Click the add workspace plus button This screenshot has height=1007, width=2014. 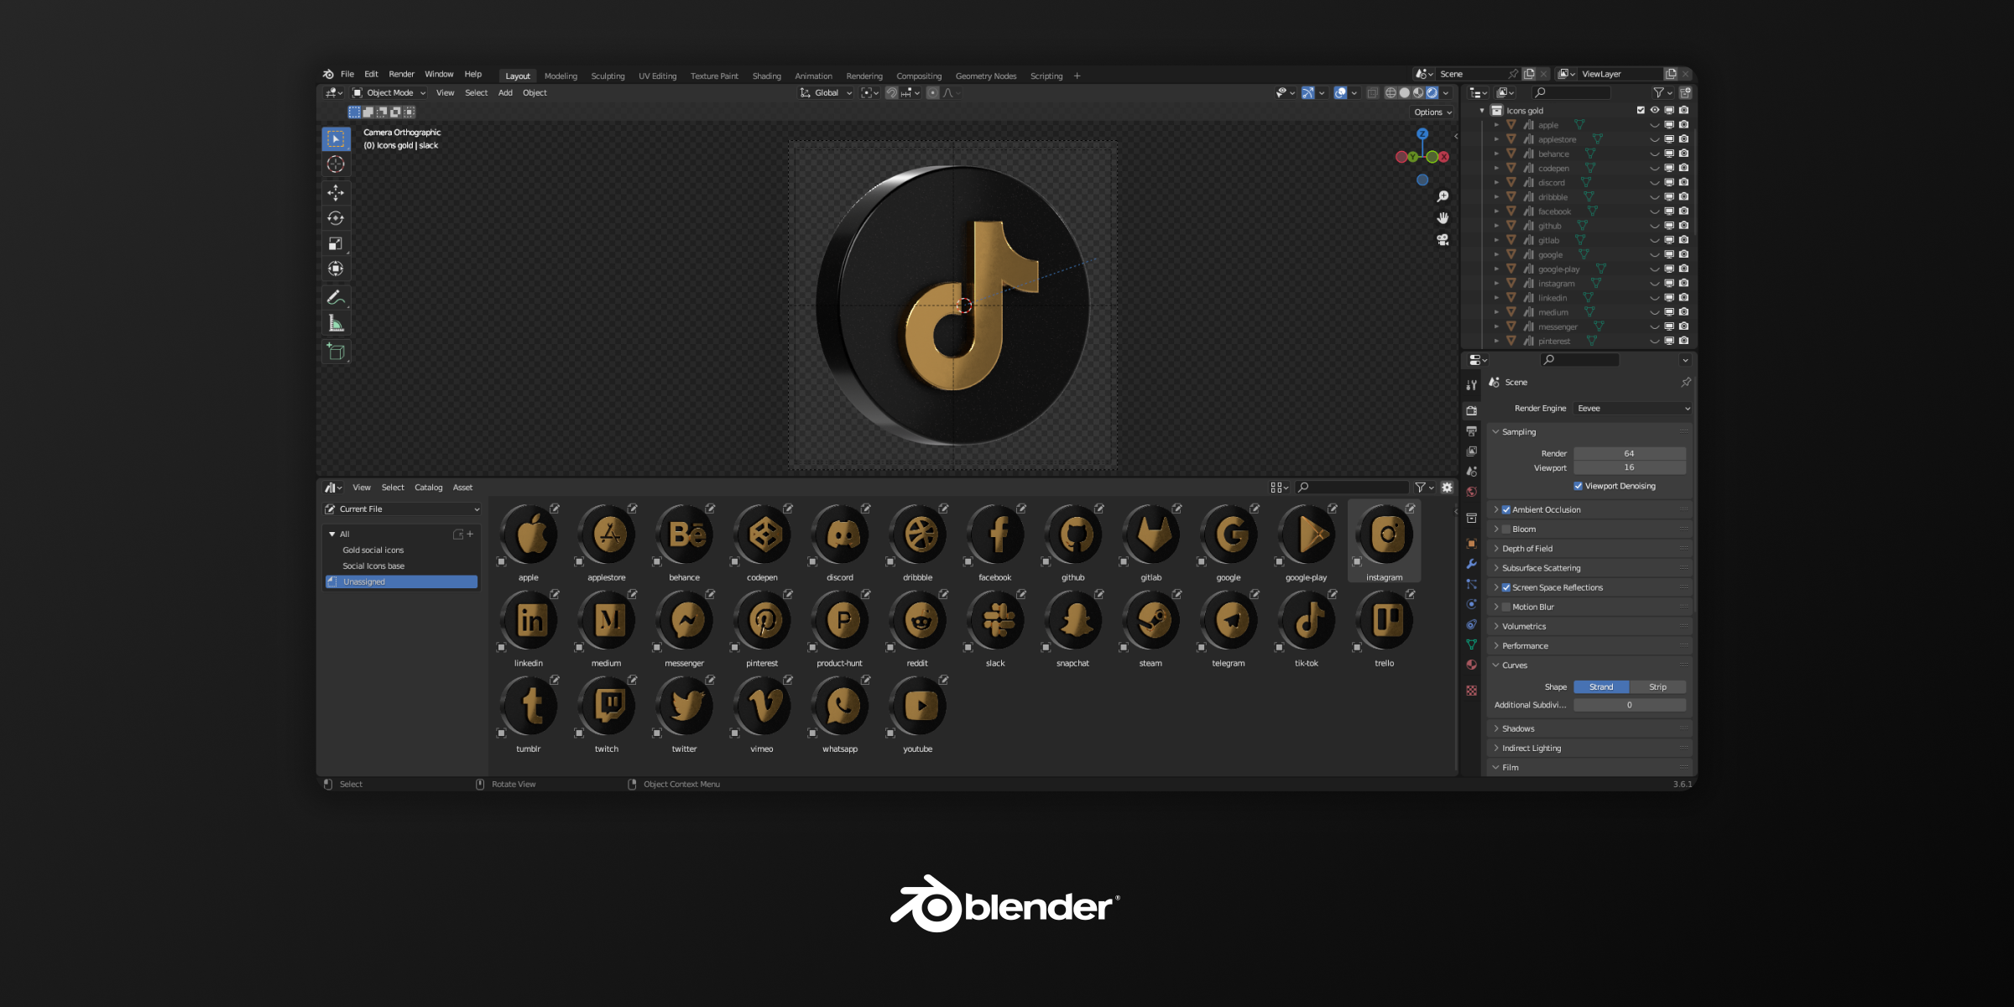tap(1077, 76)
